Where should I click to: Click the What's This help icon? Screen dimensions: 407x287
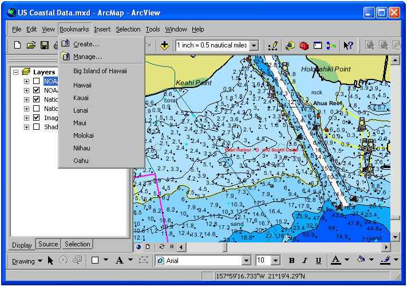349,46
